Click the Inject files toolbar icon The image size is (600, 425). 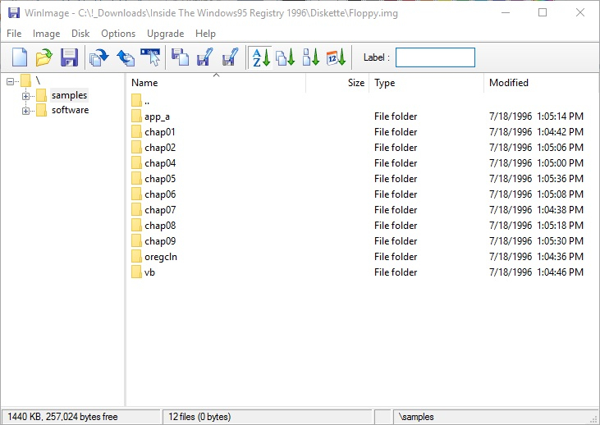(x=181, y=57)
